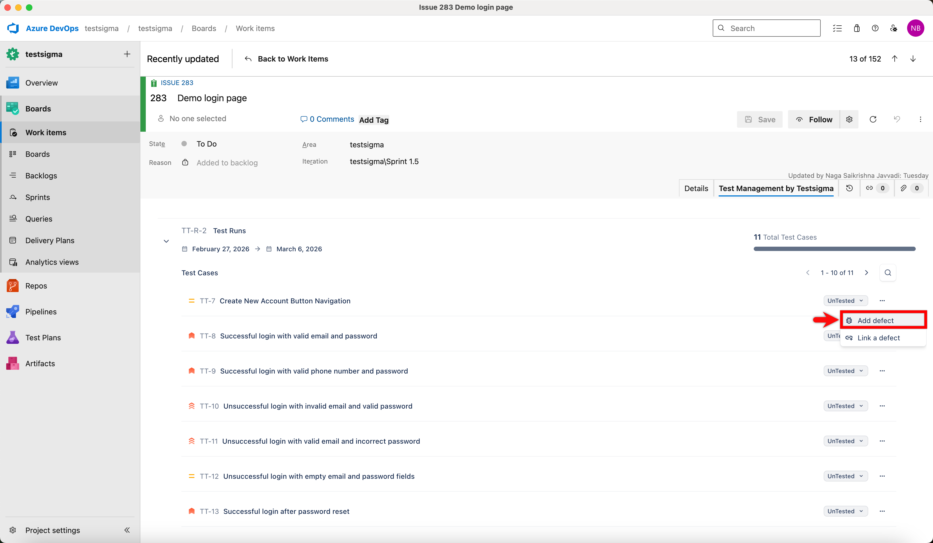Open UnTested status dropdown for TT-7
Screen dimensions: 933x543
coord(846,301)
